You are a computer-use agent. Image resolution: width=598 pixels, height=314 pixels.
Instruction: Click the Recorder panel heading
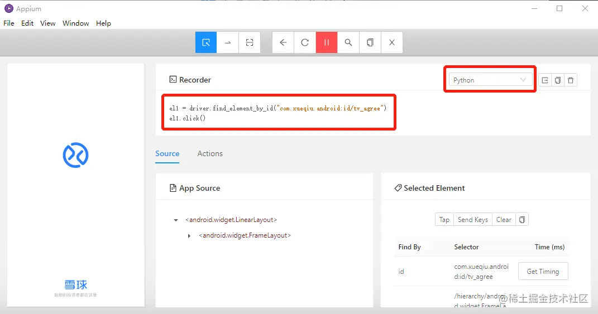click(190, 80)
